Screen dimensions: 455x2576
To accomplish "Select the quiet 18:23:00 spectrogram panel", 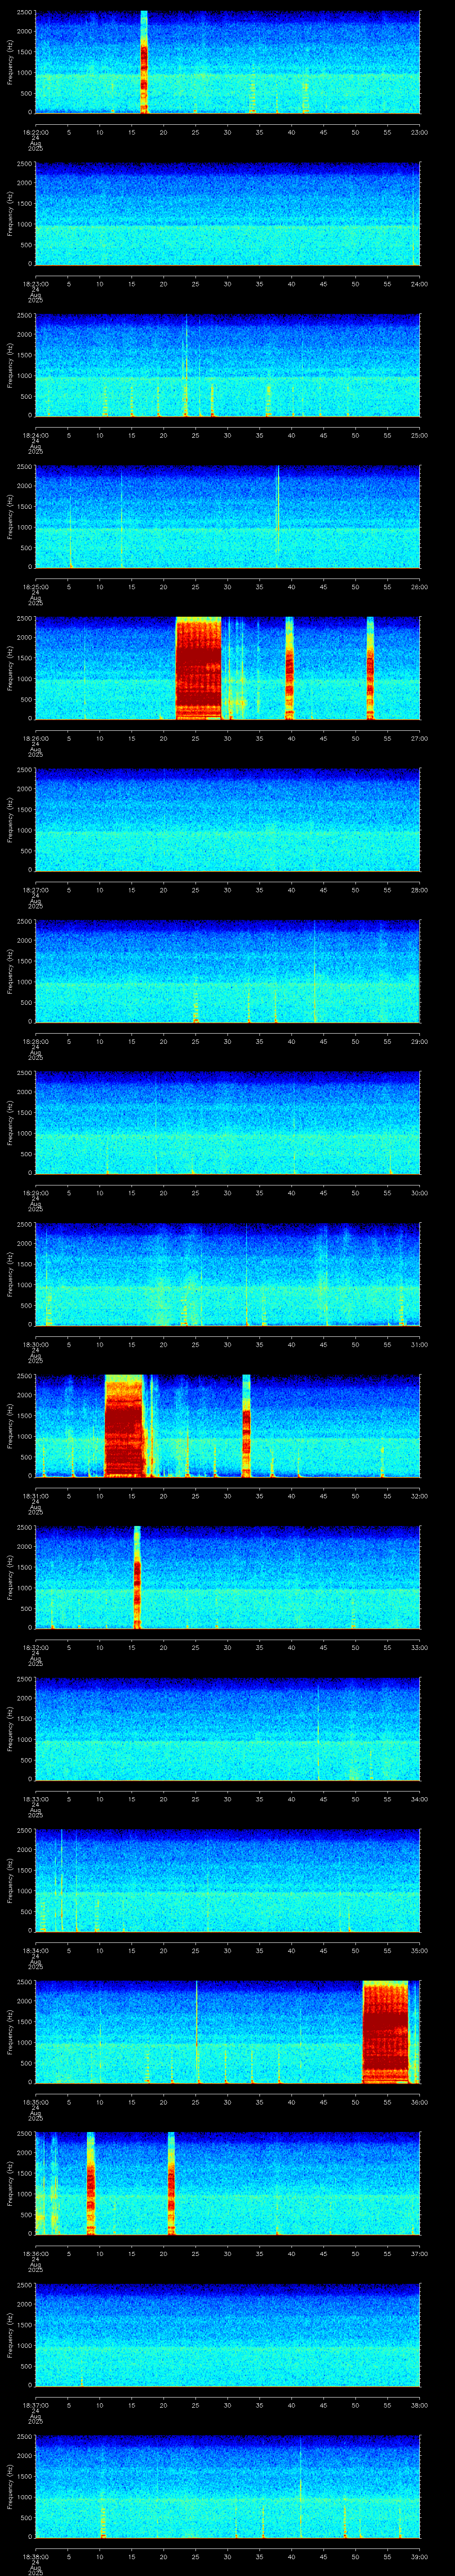I will (227, 214).
